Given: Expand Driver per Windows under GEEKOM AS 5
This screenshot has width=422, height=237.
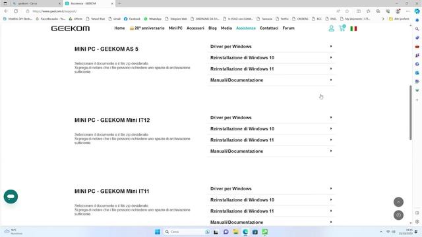Looking at the screenshot, I should pyautogui.click(x=271, y=47).
